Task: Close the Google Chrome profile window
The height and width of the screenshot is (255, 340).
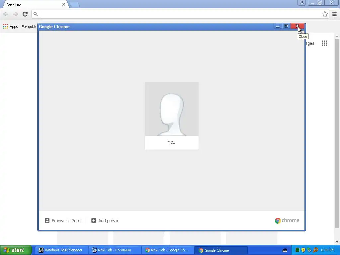Action: point(297,26)
